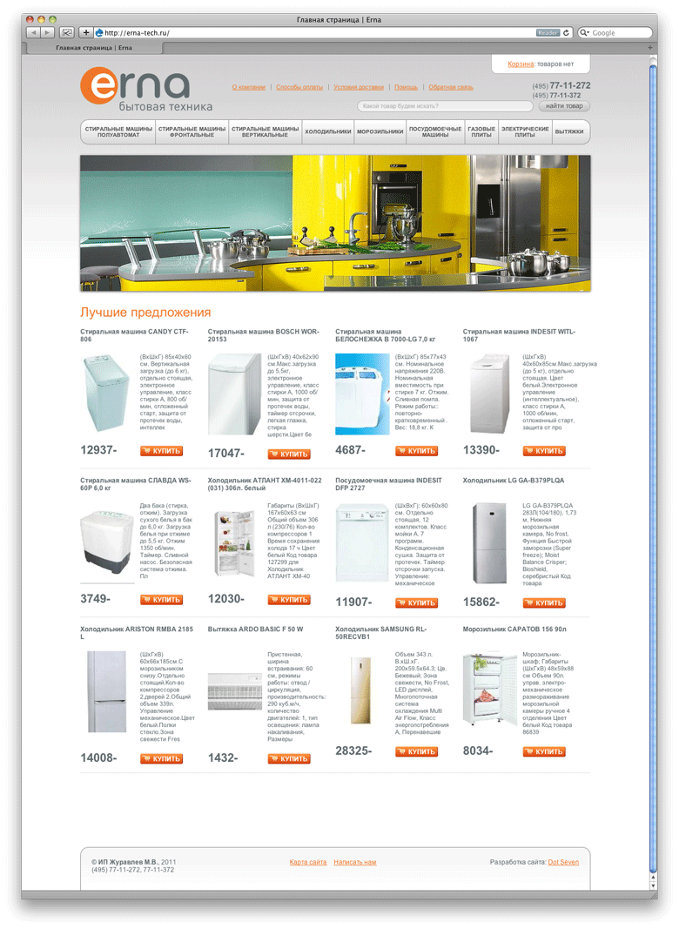This screenshot has width=679, height=929.
Task: Select the Вытяжки category tab
Action: [569, 131]
